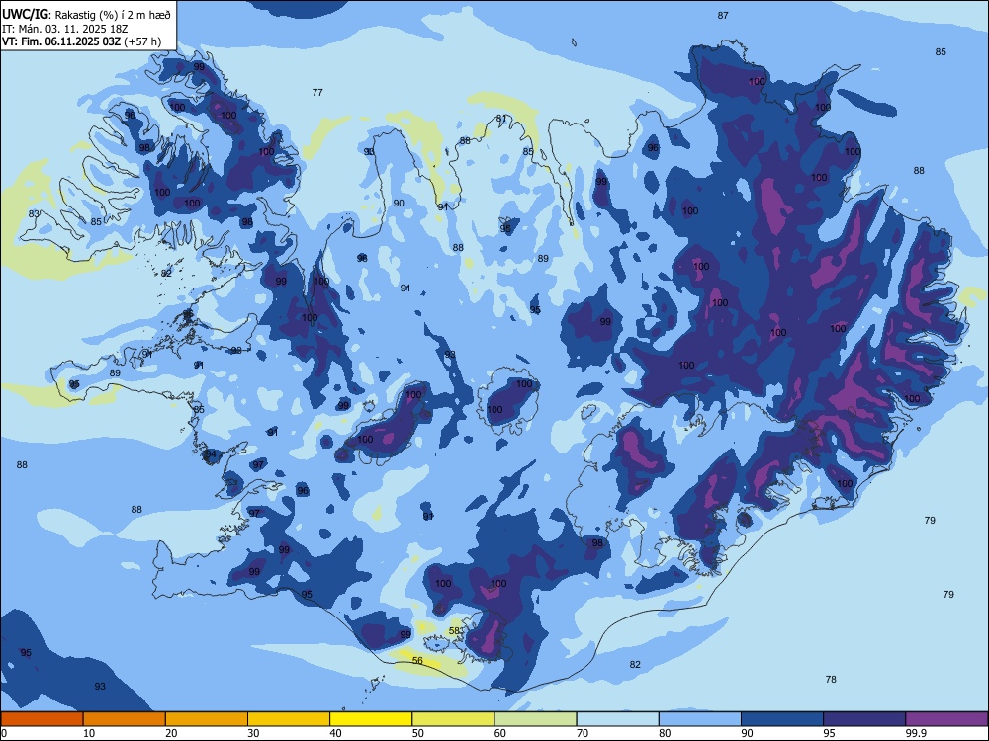This screenshot has width=989, height=741.
Task: Select the '58' humidity value on the map
Action: click(455, 630)
